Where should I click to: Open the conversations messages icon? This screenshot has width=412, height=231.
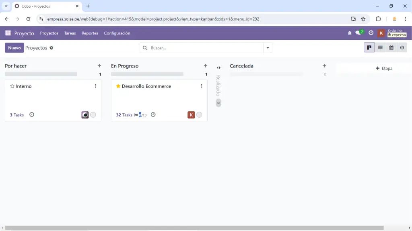[x=358, y=33]
